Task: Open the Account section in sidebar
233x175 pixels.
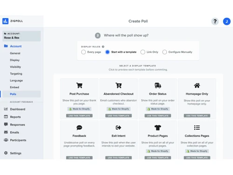Action: 16,46
